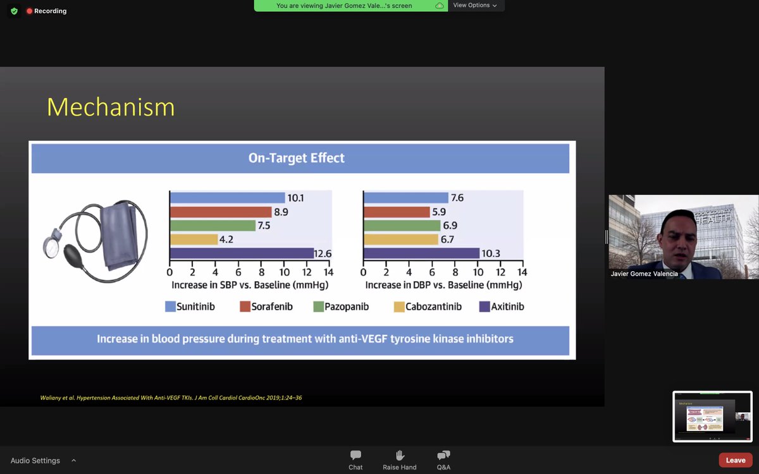The height and width of the screenshot is (474, 759).
Task: Click the 8.9 Sorafenib SBP bar value
Action: [x=281, y=212]
